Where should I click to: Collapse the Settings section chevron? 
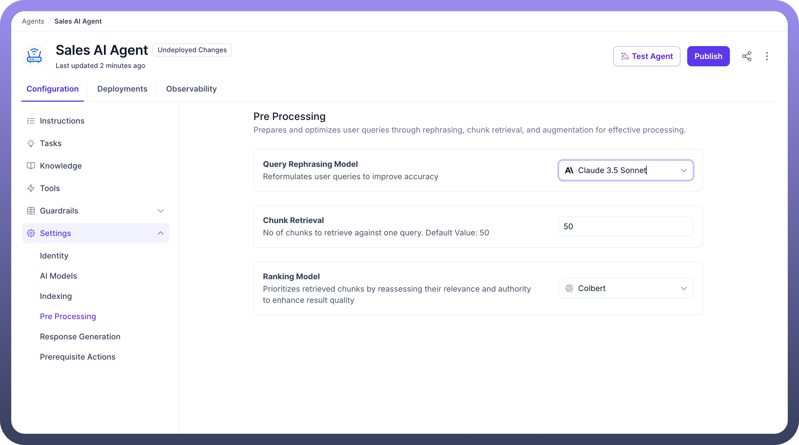click(160, 233)
